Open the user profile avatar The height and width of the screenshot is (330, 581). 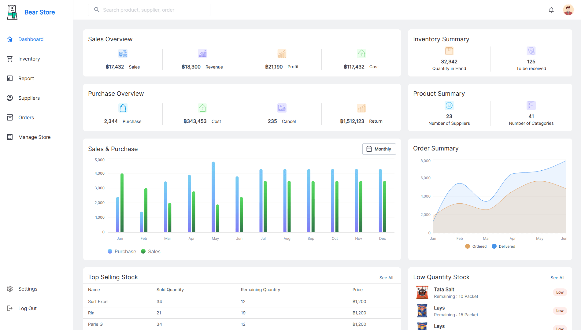coord(568,10)
